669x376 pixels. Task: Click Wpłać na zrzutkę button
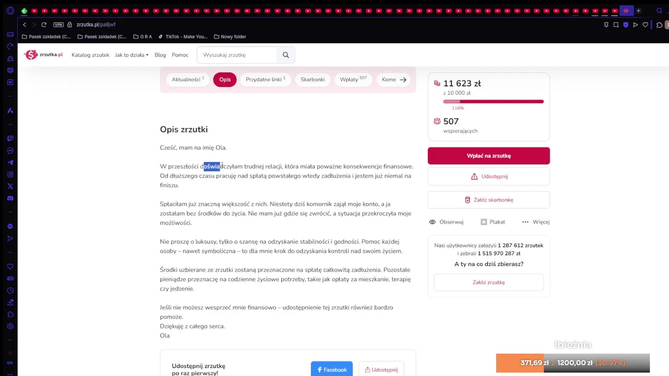click(x=489, y=156)
